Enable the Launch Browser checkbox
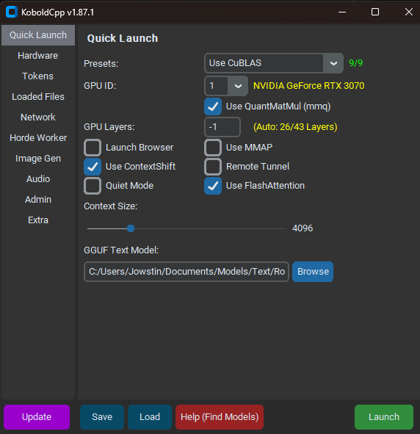Image resolution: width=420 pixels, height=434 pixels. [93, 148]
